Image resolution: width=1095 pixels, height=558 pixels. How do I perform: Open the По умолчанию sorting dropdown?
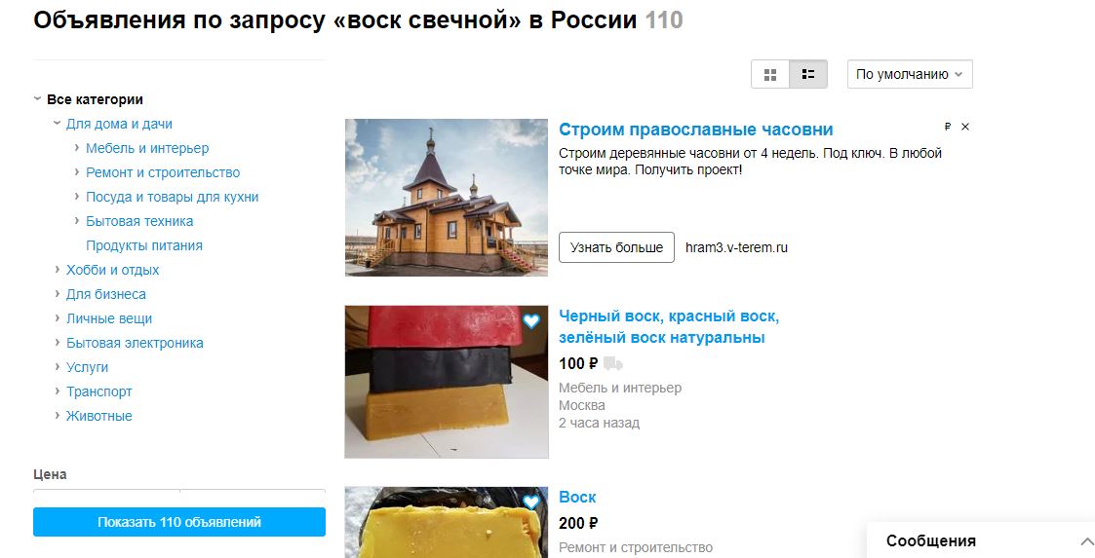click(x=910, y=75)
